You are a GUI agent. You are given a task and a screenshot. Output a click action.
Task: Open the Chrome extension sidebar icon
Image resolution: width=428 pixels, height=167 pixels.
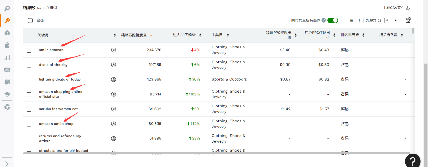[7, 107]
